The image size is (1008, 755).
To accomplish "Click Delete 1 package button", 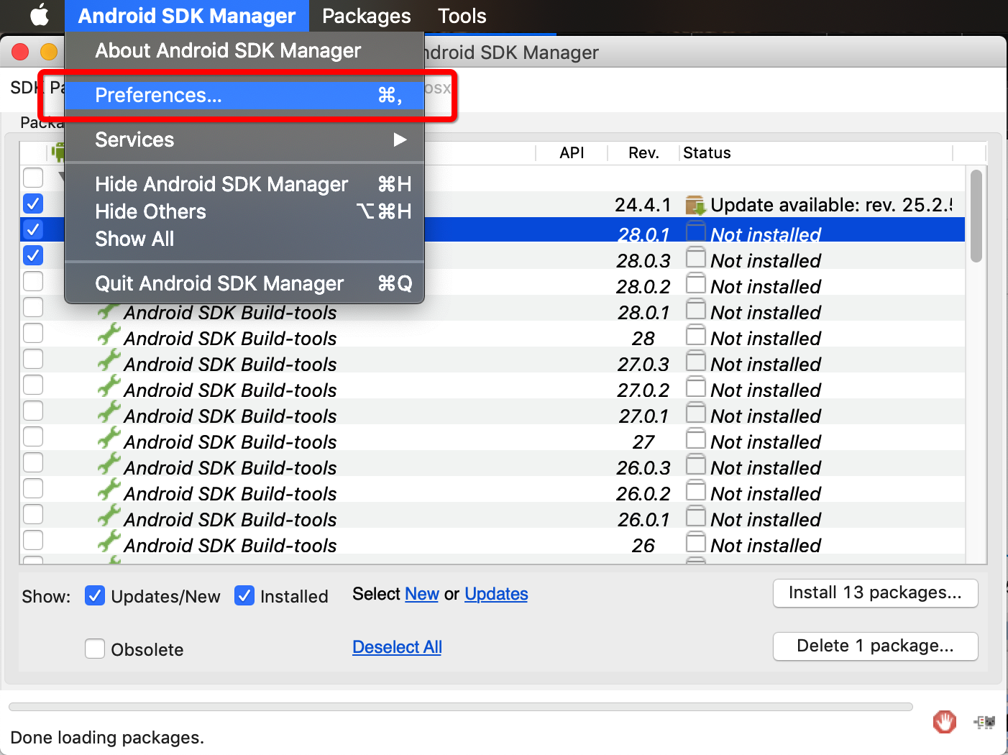I will pos(875,646).
